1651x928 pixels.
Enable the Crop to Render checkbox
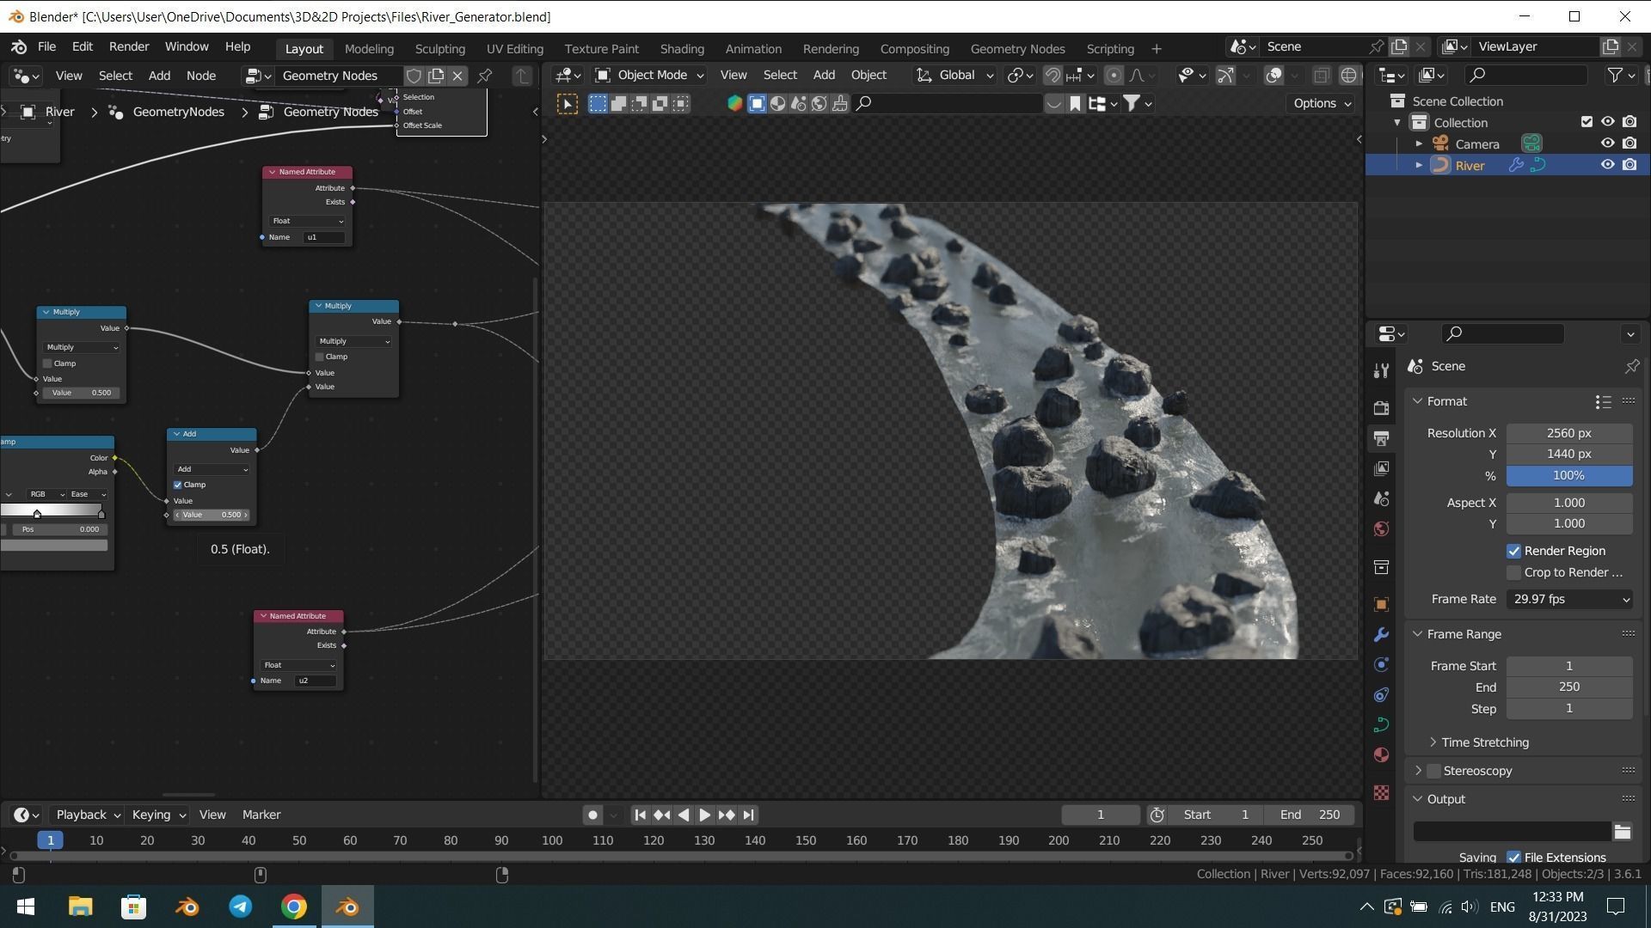[1513, 572]
